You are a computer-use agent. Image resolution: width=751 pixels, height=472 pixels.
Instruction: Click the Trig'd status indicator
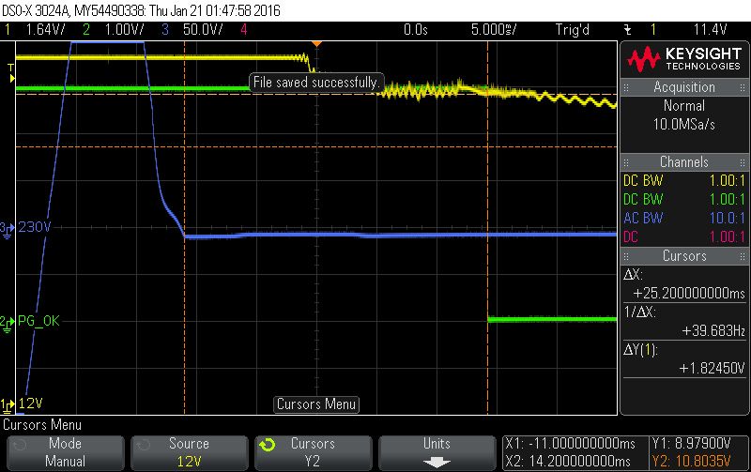pyautogui.click(x=573, y=30)
